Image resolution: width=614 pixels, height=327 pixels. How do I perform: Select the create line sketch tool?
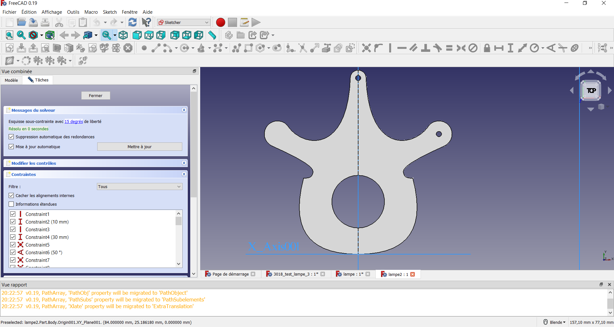(x=156, y=48)
